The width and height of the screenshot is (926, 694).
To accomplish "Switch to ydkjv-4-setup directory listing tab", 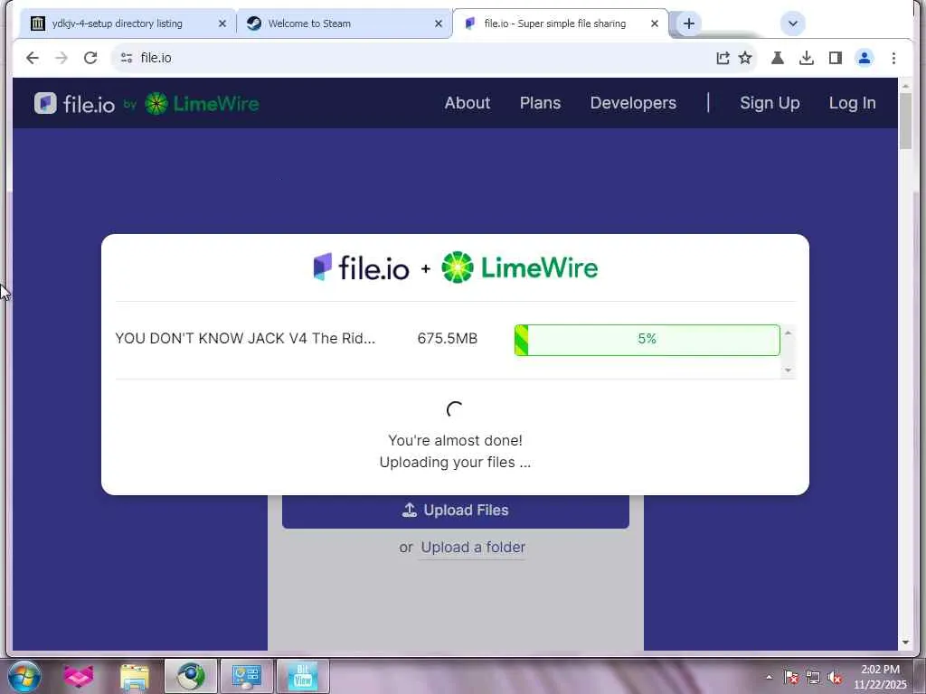I will pyautogui.click(x=117, y=23).
